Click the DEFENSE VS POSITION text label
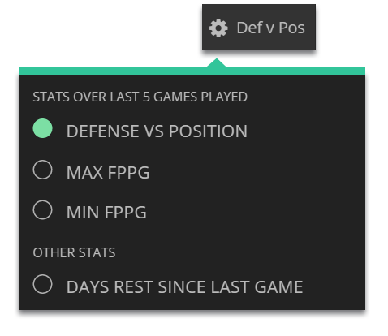The width and height of the screenshot is (388, 336). [157, 131]
